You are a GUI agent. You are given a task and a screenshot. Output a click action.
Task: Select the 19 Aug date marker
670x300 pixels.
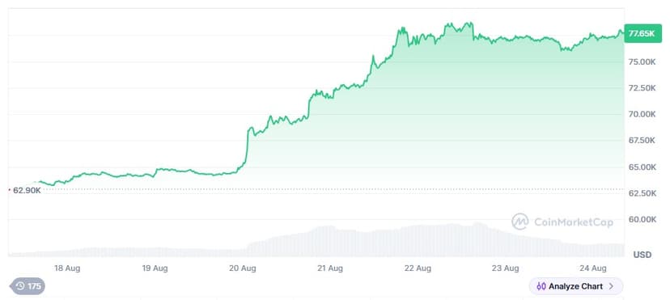(155, 268)
